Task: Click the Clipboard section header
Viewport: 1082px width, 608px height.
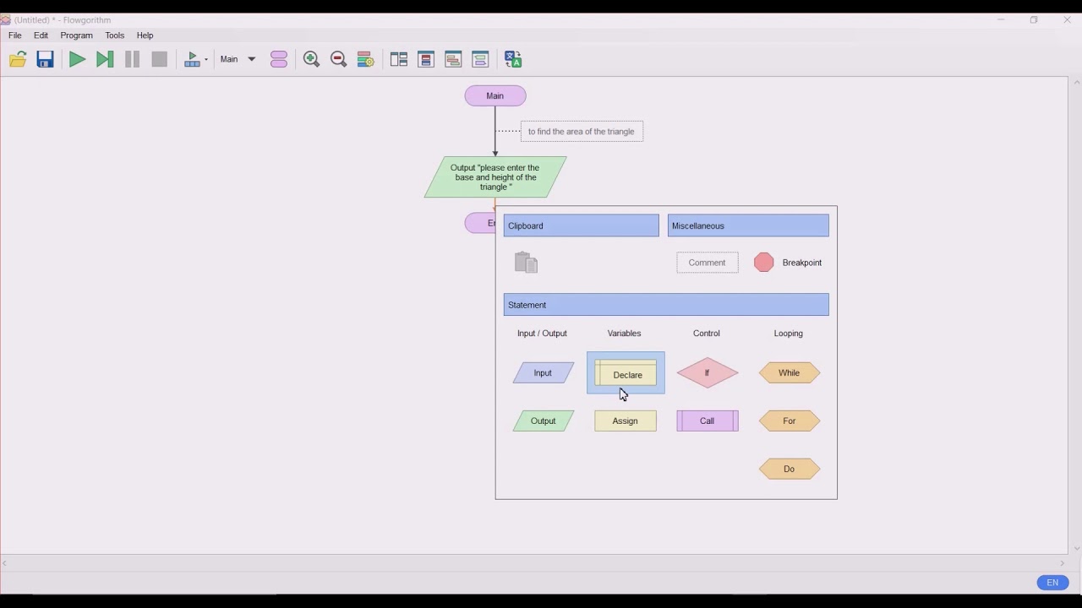Action: (x=582, y=225)
